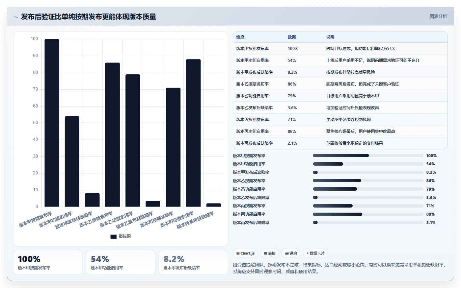This screenshot has height=288, width=461.
Task: Click the 版本乙按期发布率 bar at 86 in chart
Action: (x=112, y=135)
